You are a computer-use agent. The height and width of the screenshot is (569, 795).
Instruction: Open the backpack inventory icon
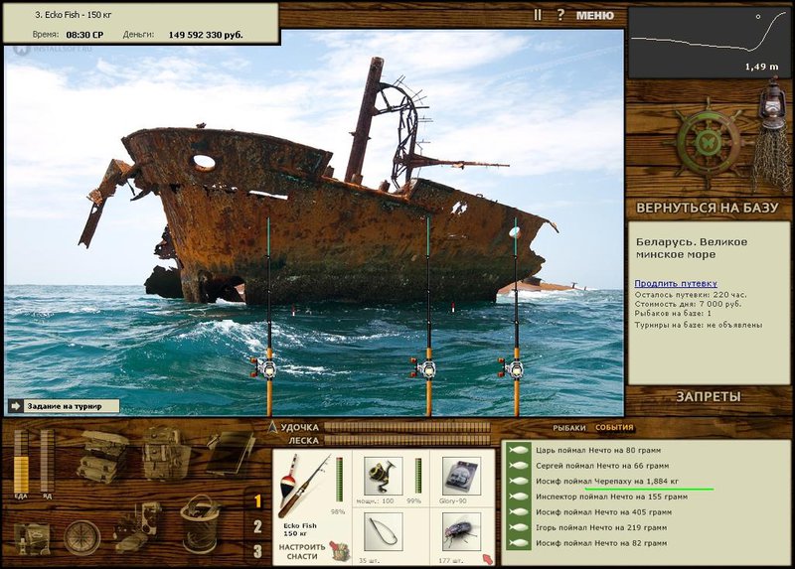(x=166, y=454)
